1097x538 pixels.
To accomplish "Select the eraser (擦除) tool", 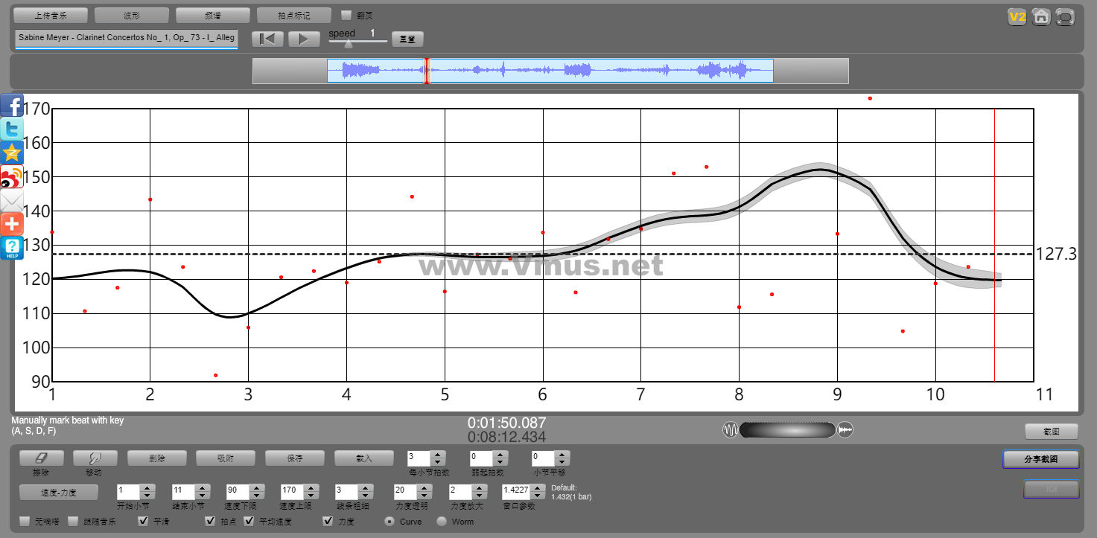I will (x=41, y=458).
